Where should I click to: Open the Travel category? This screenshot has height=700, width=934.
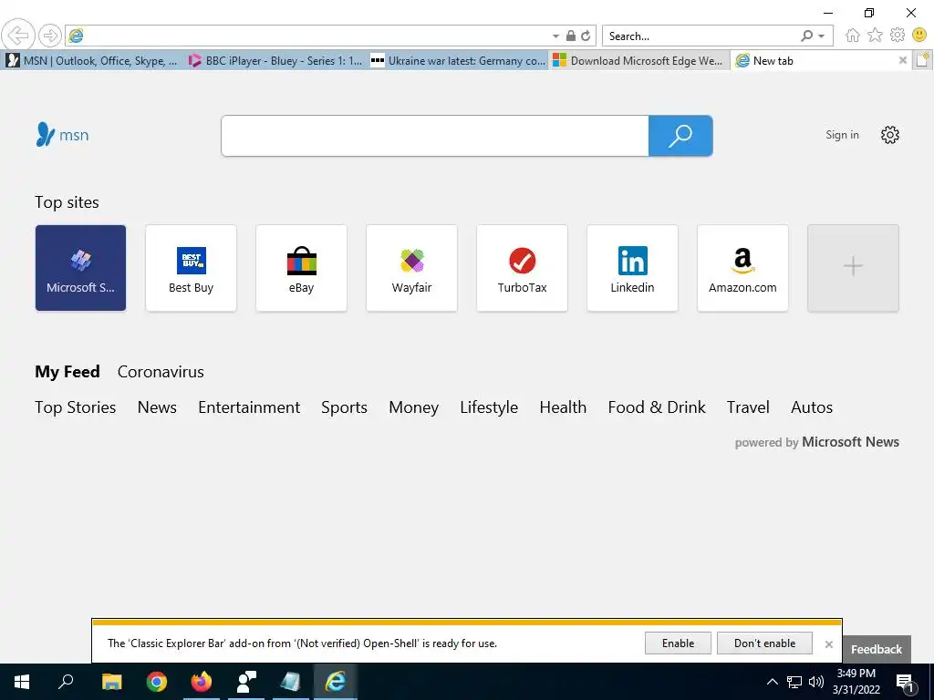748,407
